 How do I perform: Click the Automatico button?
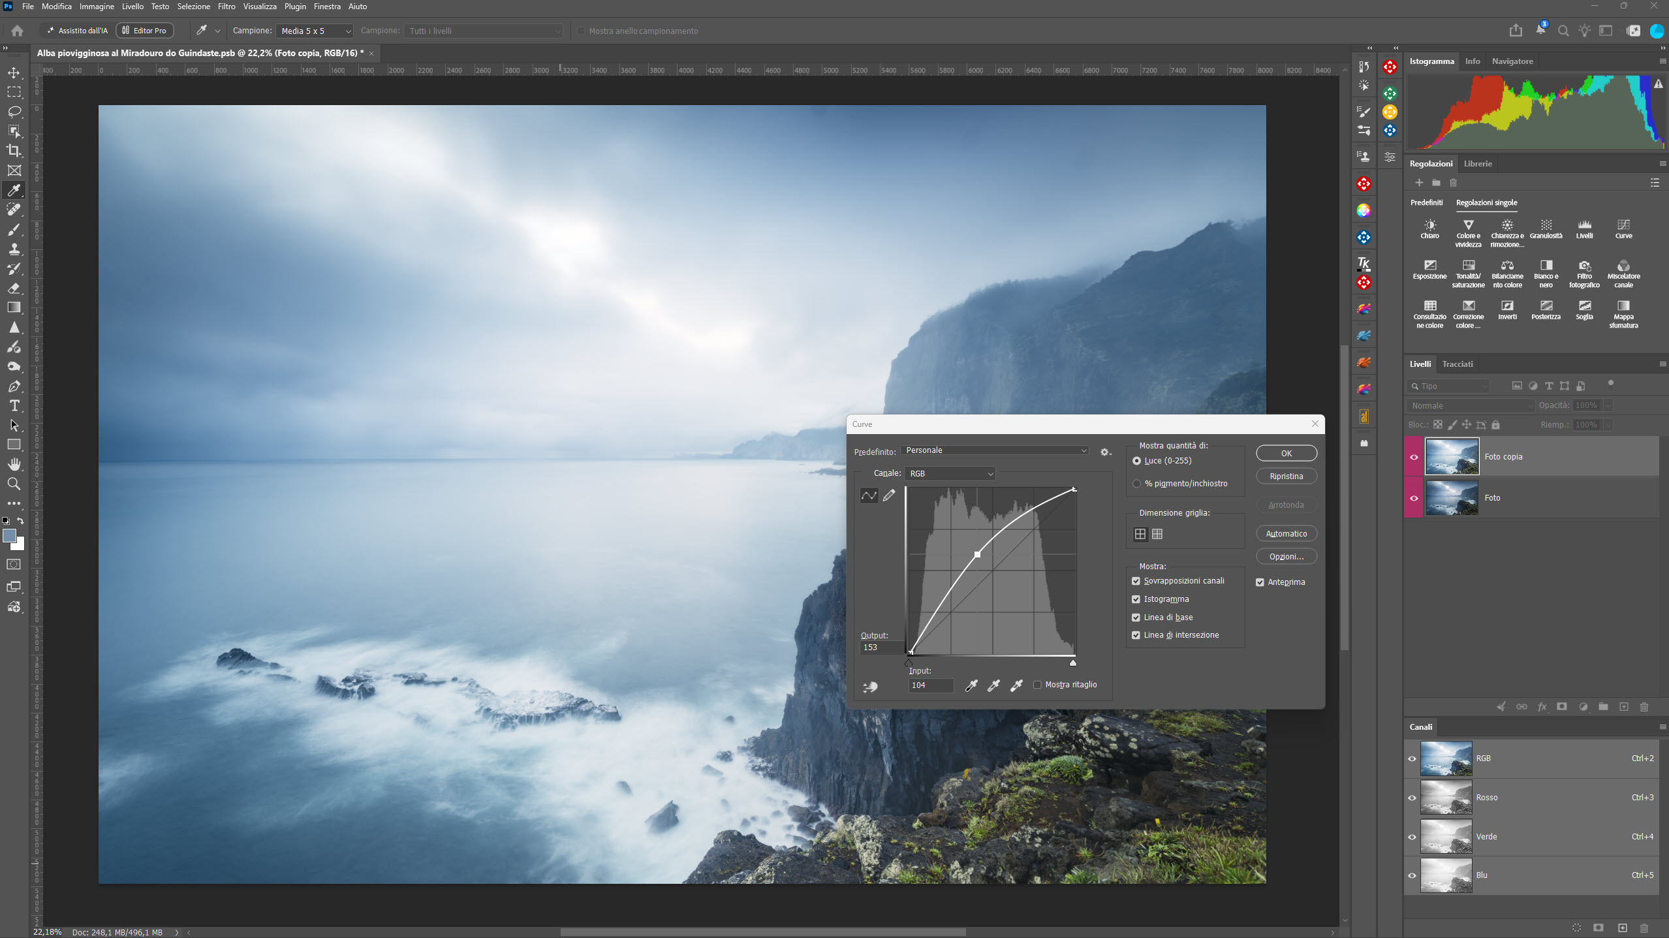[x=1286, y=534]
